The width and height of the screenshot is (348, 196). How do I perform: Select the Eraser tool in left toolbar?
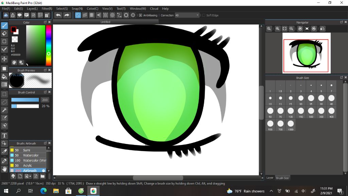4,33
